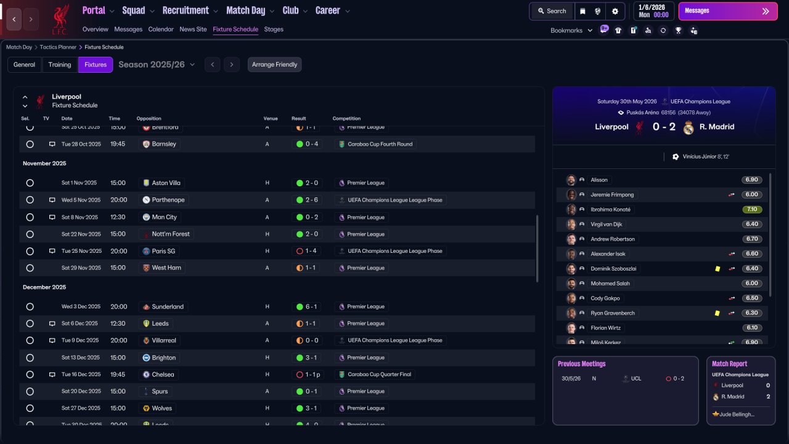Click the scout search people icon shortcut
Image resolution: width=789 pixels, height=444 pixels.
648,30
